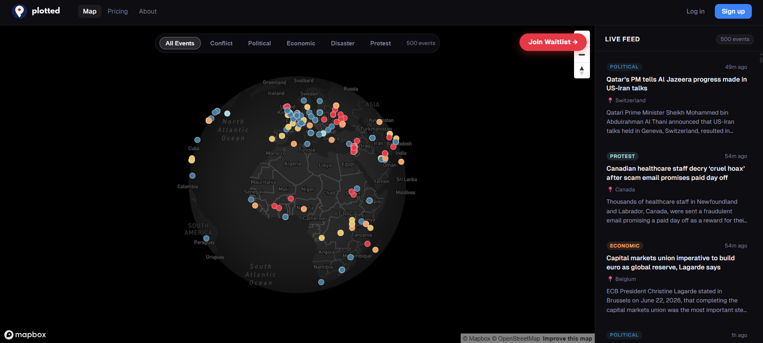Open the Mapbox attribution link
Image resolution: width=763 pixels, height=343 pixels.
click(x=476, y=339)
